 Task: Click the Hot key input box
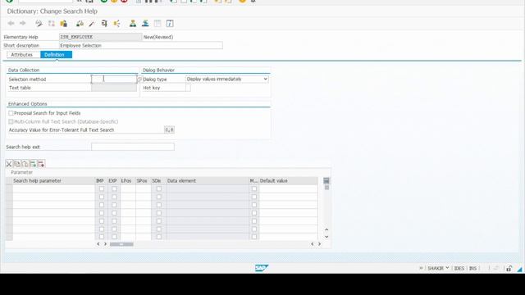pos(188,88)
